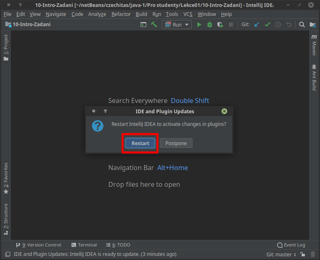The width and height of the screenshot is (320, 260).
Task: Switch to the Terminal tab
Action: click(84, 245)
